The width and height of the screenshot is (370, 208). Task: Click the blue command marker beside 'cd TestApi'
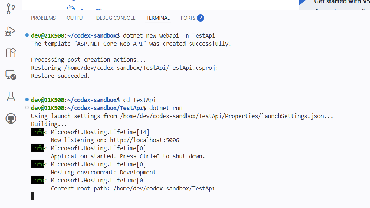(27, 100)
